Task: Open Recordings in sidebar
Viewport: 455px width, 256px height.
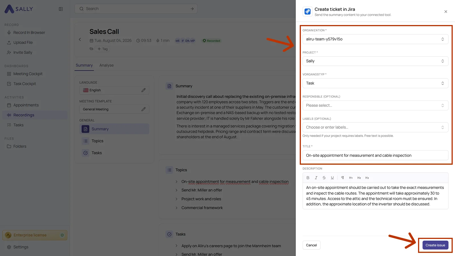Action: tap(35, 115)
